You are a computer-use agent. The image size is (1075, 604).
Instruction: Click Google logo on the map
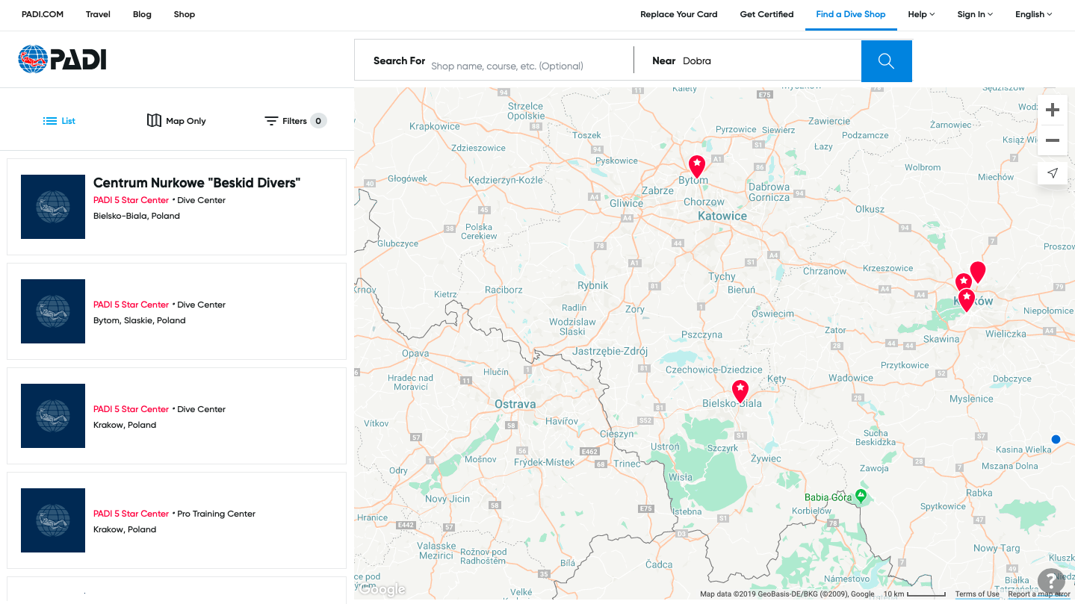(x=382, y=590)
